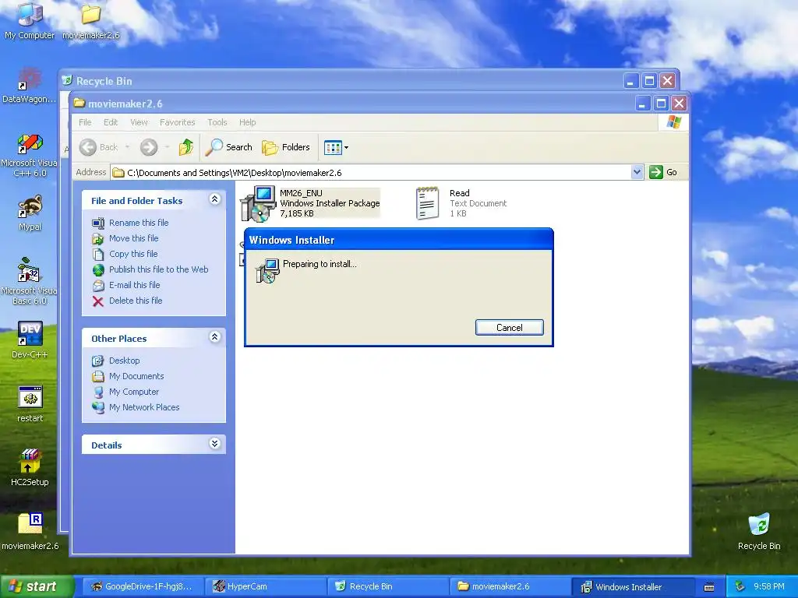Click the system tray icon beside the clock
798x598 pixels.
tap(740, 586)
